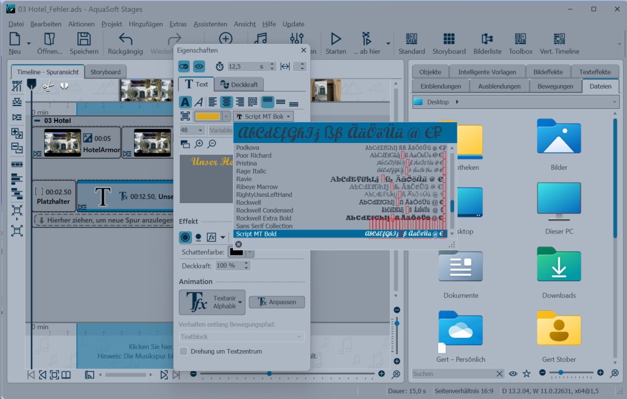
Task: Enable Drehung um Textzentrum checkbox
Action: click(x=184, y=351)
